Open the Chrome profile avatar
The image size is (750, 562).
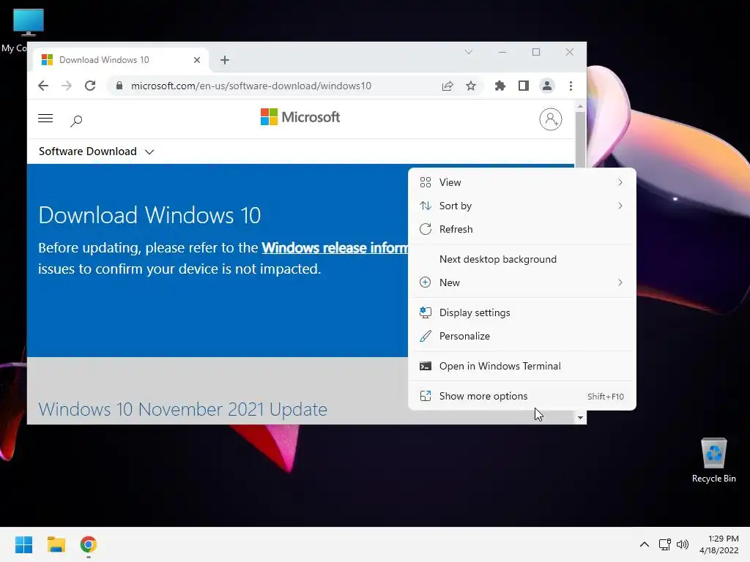(x=546, y=86)
